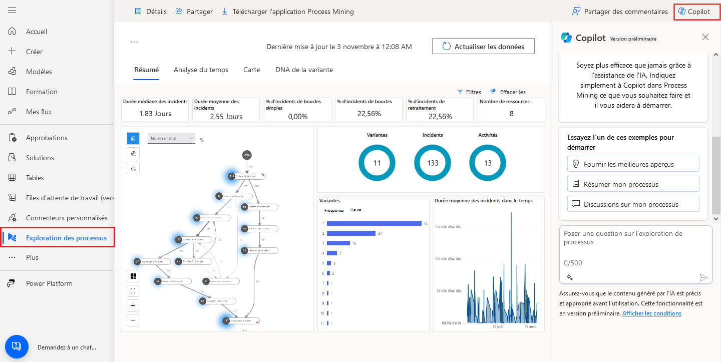Select the frequency map view icon

click(x=133, y=138)
